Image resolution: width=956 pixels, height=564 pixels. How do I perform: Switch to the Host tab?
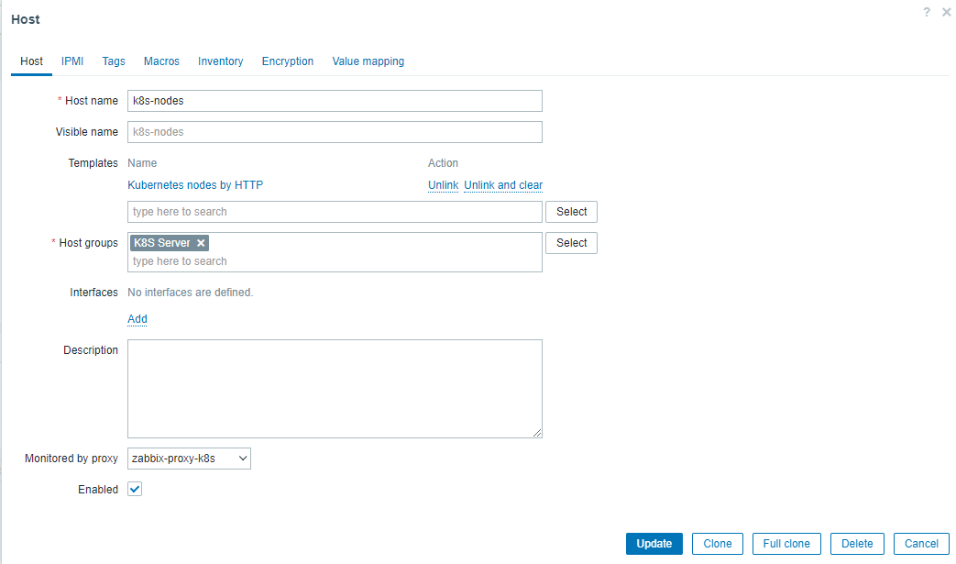[31, 61]
